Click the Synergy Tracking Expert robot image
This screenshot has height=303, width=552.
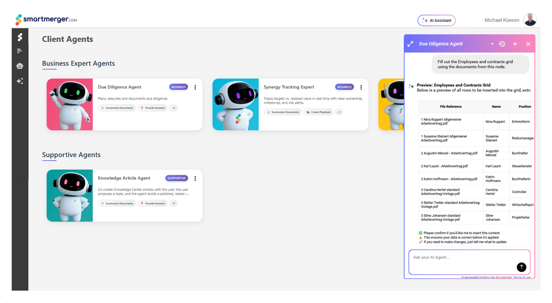click(236, 104)
